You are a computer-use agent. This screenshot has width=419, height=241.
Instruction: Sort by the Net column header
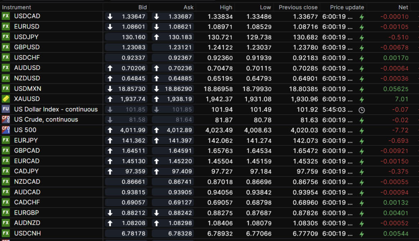click(403, 7)
